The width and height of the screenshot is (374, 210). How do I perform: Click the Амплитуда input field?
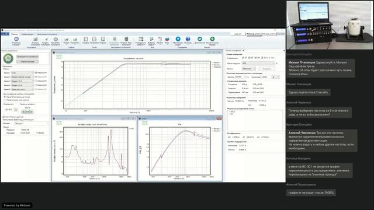coord(266,77)
